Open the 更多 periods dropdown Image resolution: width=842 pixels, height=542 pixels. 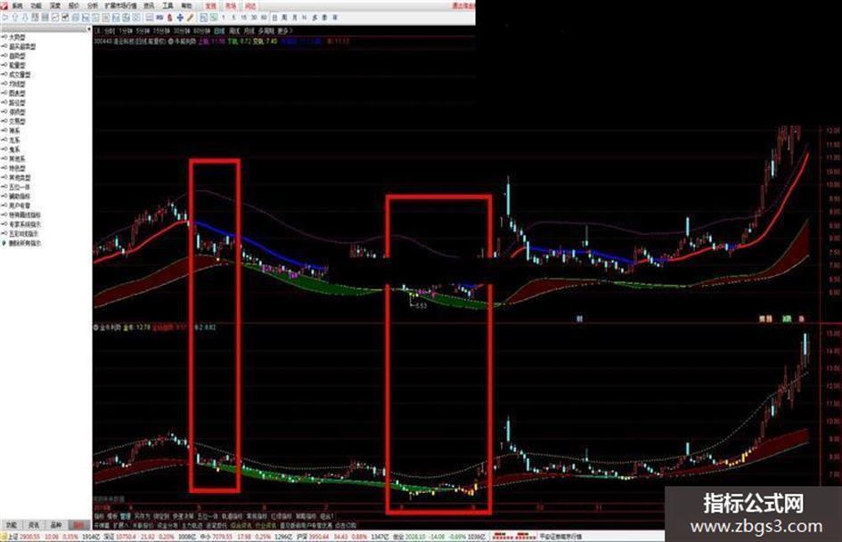coord(284,30)
